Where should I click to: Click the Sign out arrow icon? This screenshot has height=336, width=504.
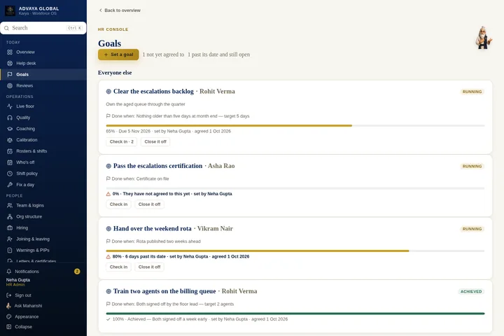coord(8,295)
